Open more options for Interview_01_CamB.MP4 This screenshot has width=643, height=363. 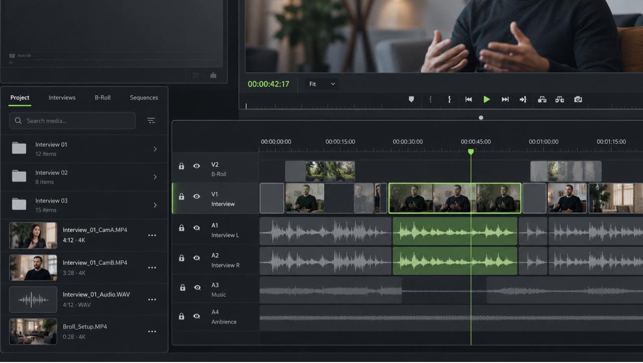(152, 268)
